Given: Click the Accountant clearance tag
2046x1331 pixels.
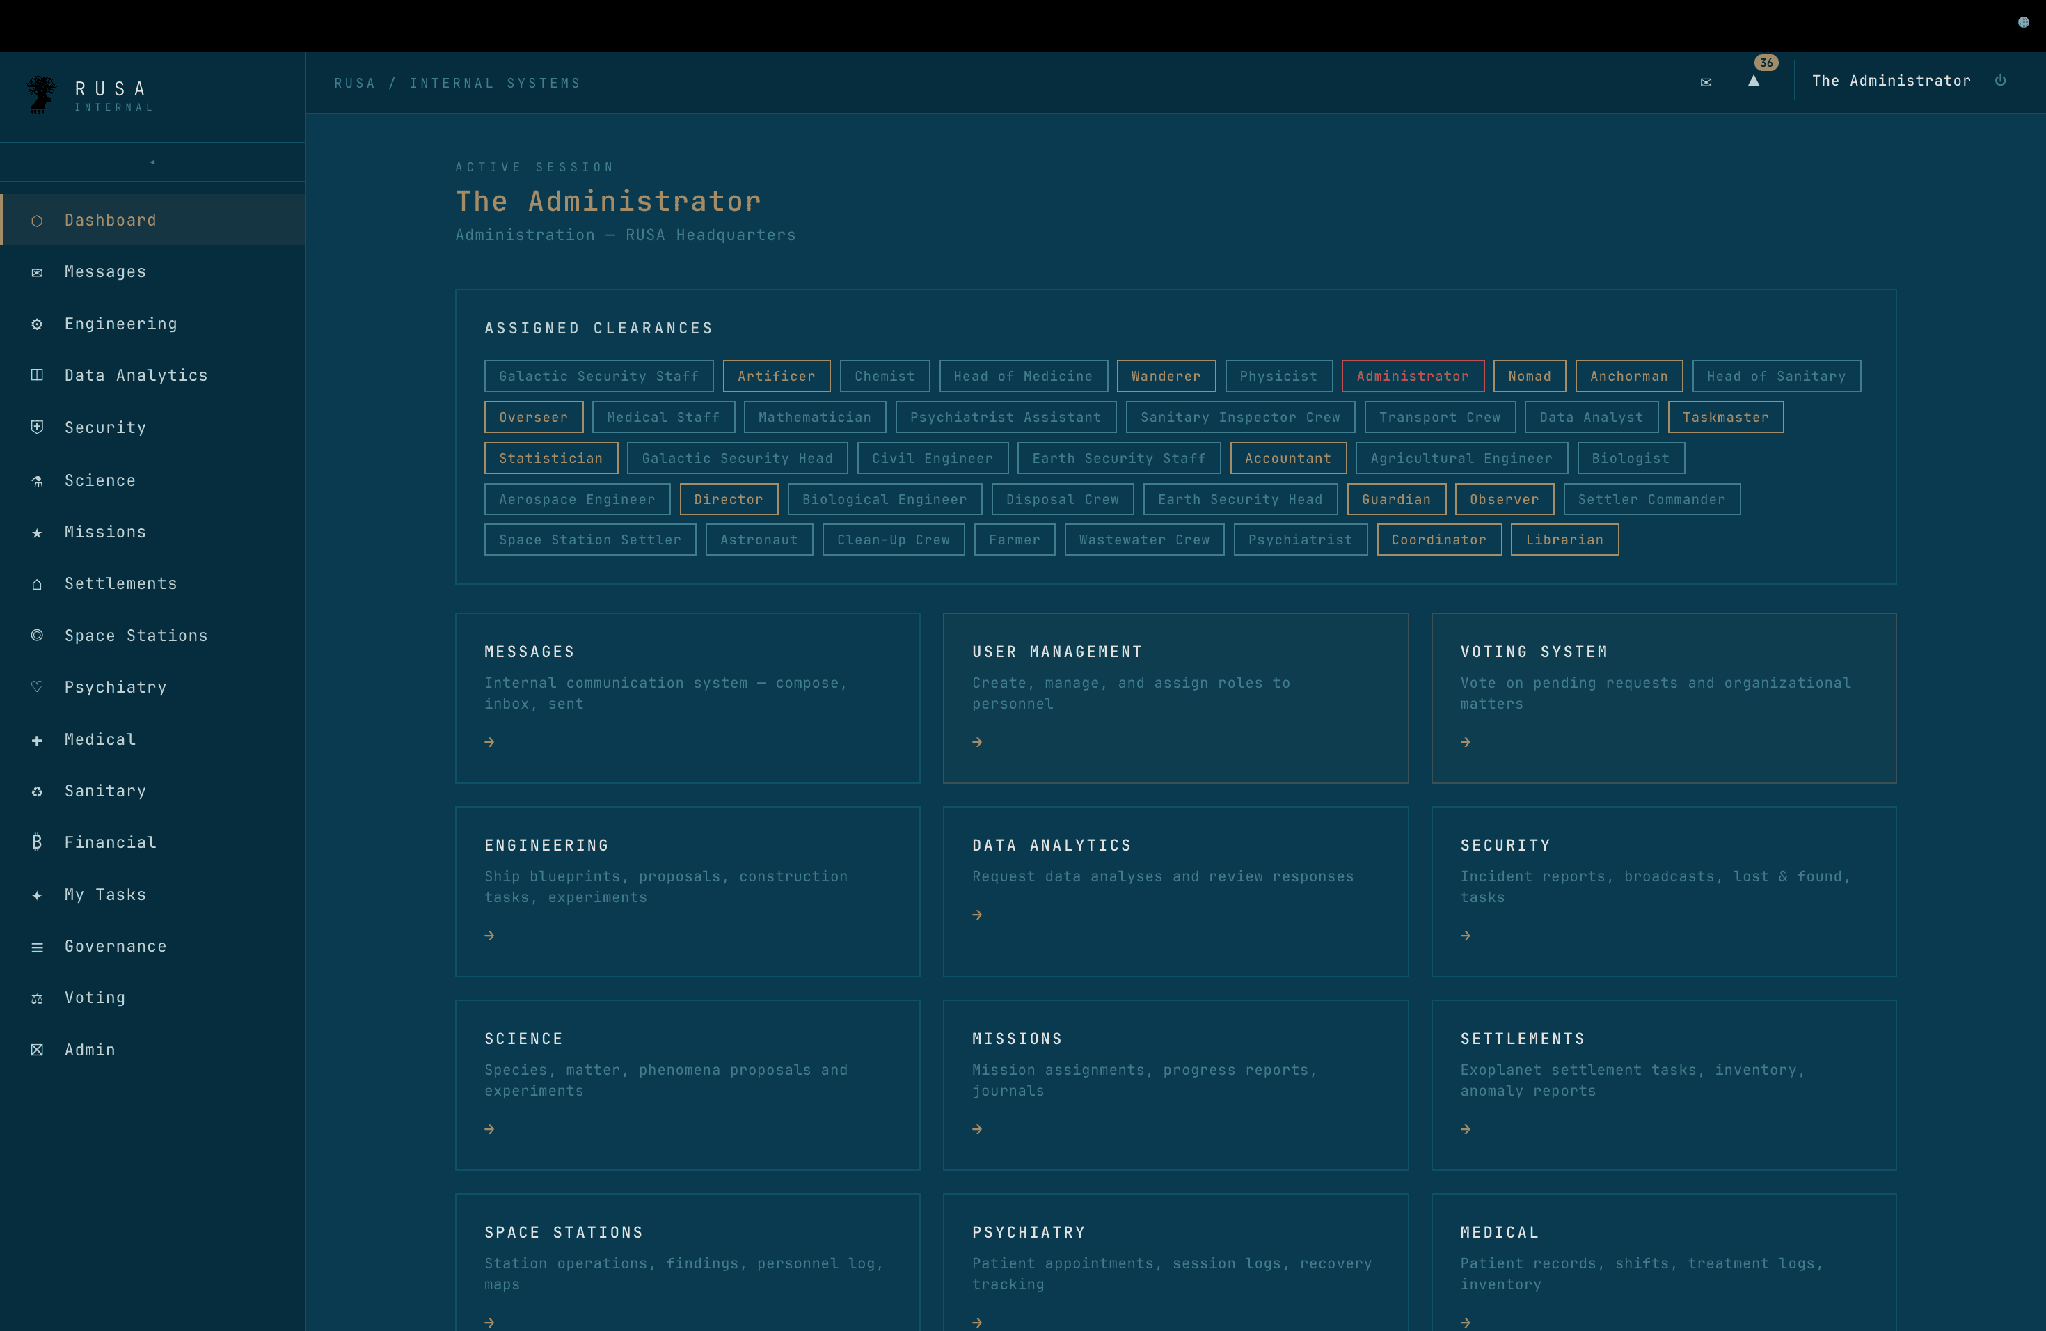Looking at the screenshot, I should click(x=1287, y=458).
